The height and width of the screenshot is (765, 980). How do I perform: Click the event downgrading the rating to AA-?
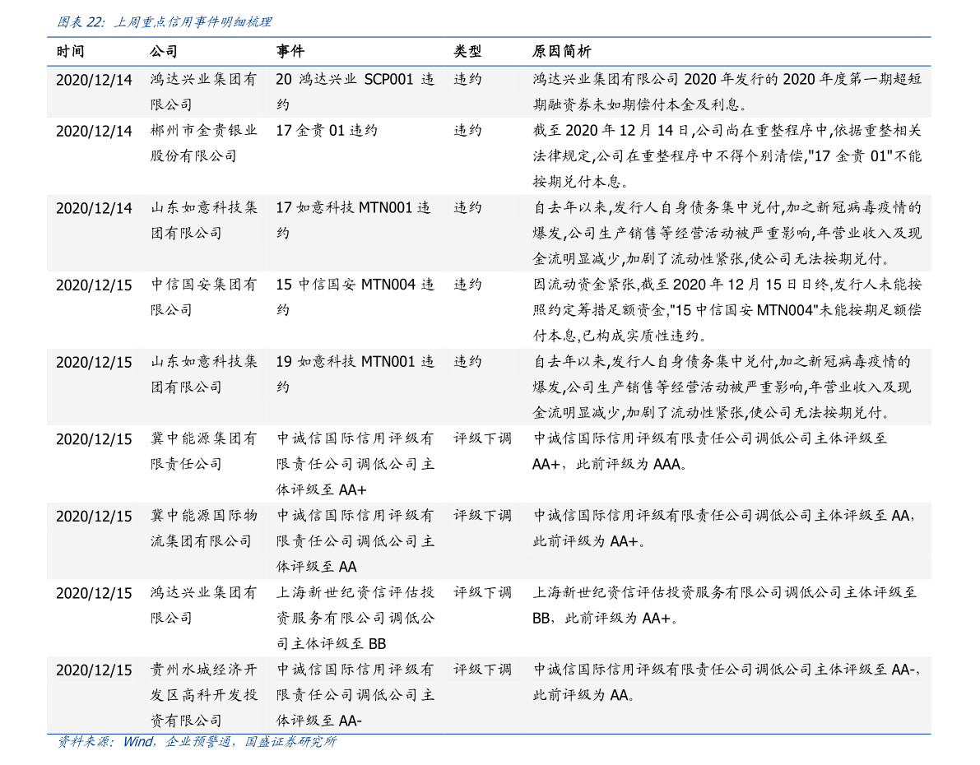coord(355,694)
